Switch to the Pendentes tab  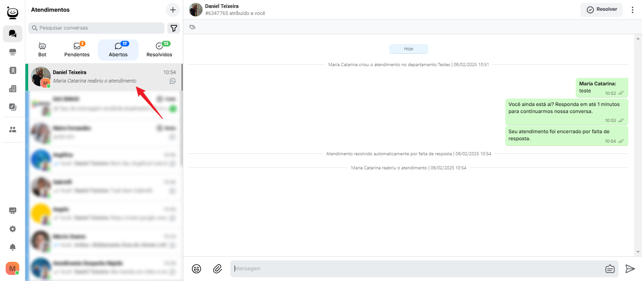click(77, 50)
